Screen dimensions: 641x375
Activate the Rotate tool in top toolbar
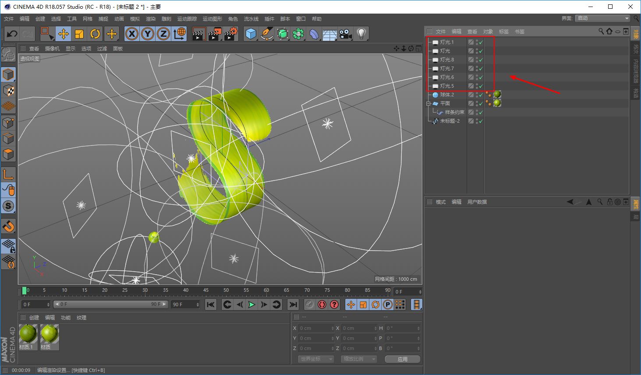click(x=95, y=34)
